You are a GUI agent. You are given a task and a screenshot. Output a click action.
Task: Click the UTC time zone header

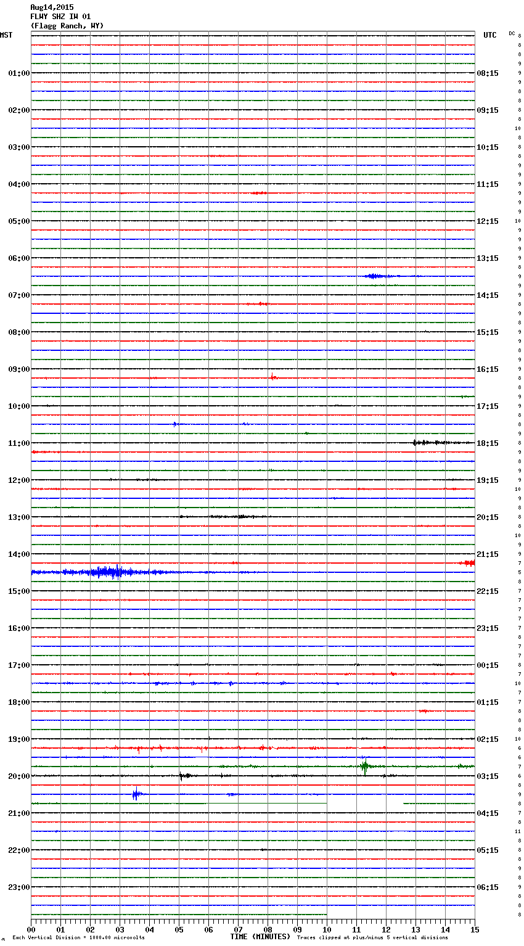(490, 35)
